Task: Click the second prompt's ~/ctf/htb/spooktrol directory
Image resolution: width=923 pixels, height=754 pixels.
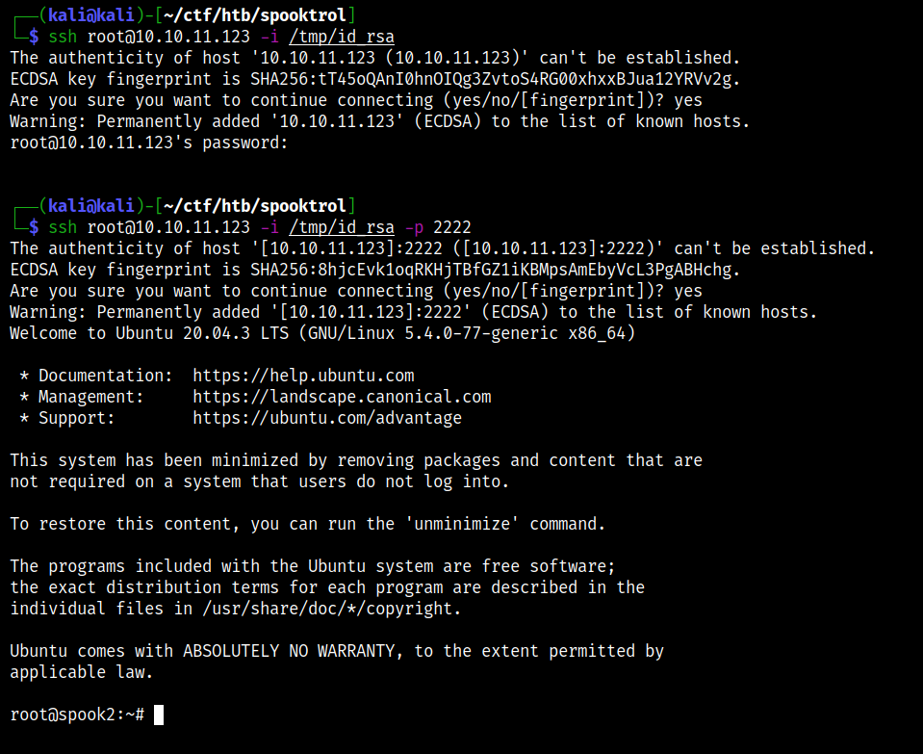Action: pyautogui.click(x=257, y=206)
